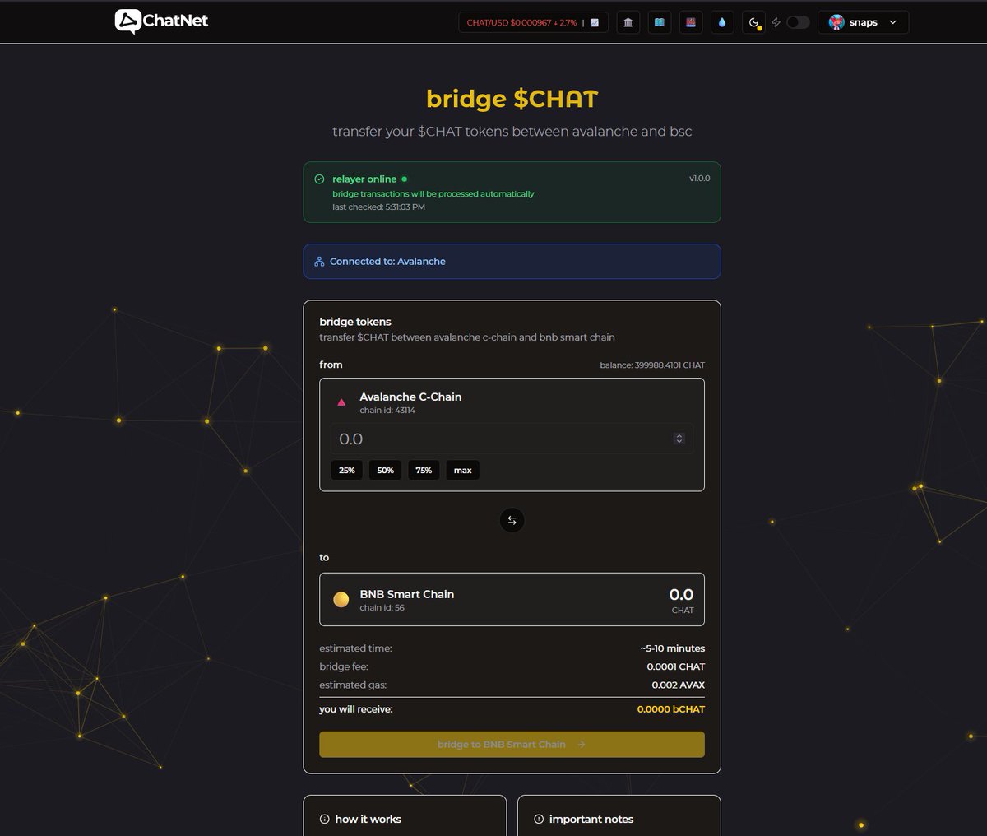Click the ChatNet logo

161,21
